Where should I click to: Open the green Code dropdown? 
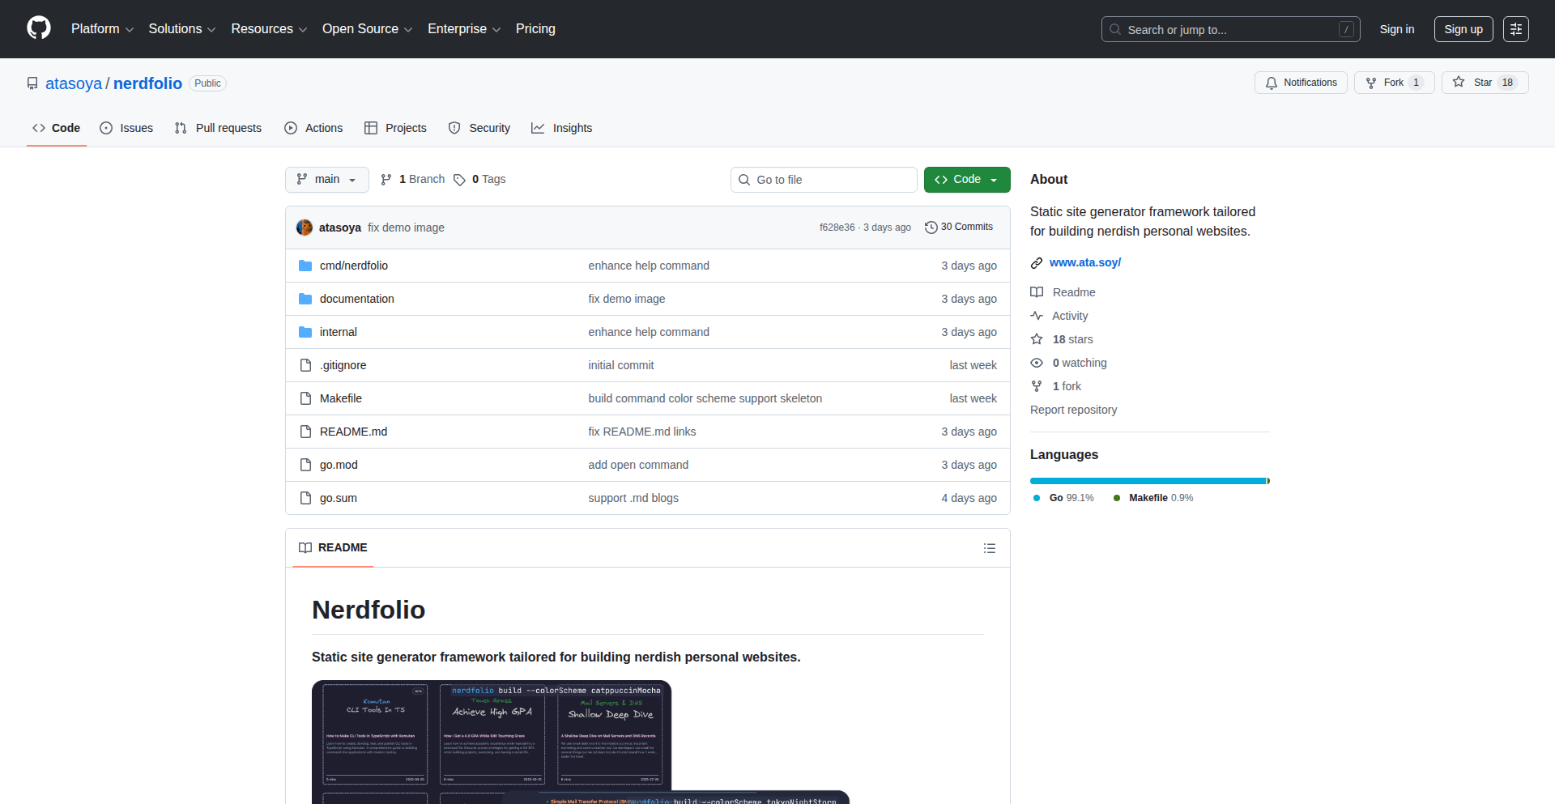[966, 180]
